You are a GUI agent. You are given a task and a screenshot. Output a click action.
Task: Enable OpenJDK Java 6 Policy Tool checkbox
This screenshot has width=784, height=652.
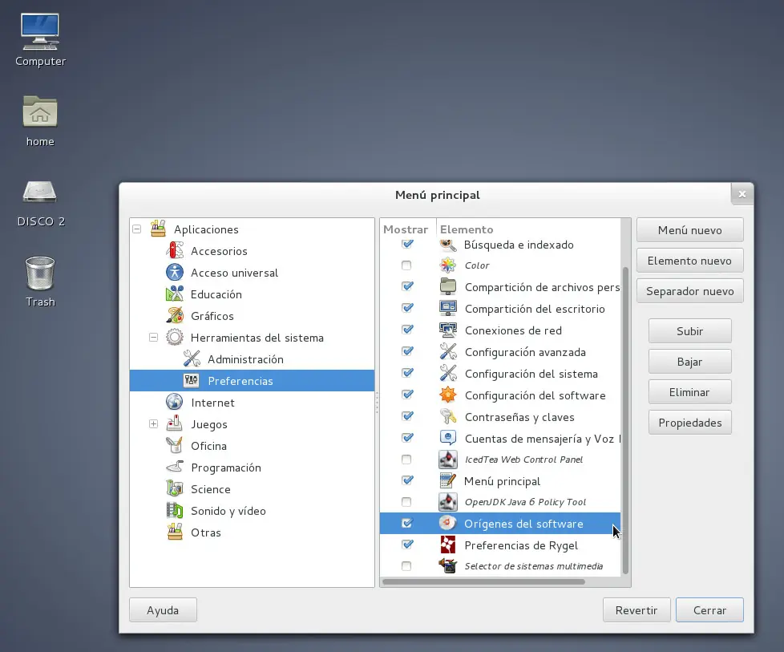(406, 502)
